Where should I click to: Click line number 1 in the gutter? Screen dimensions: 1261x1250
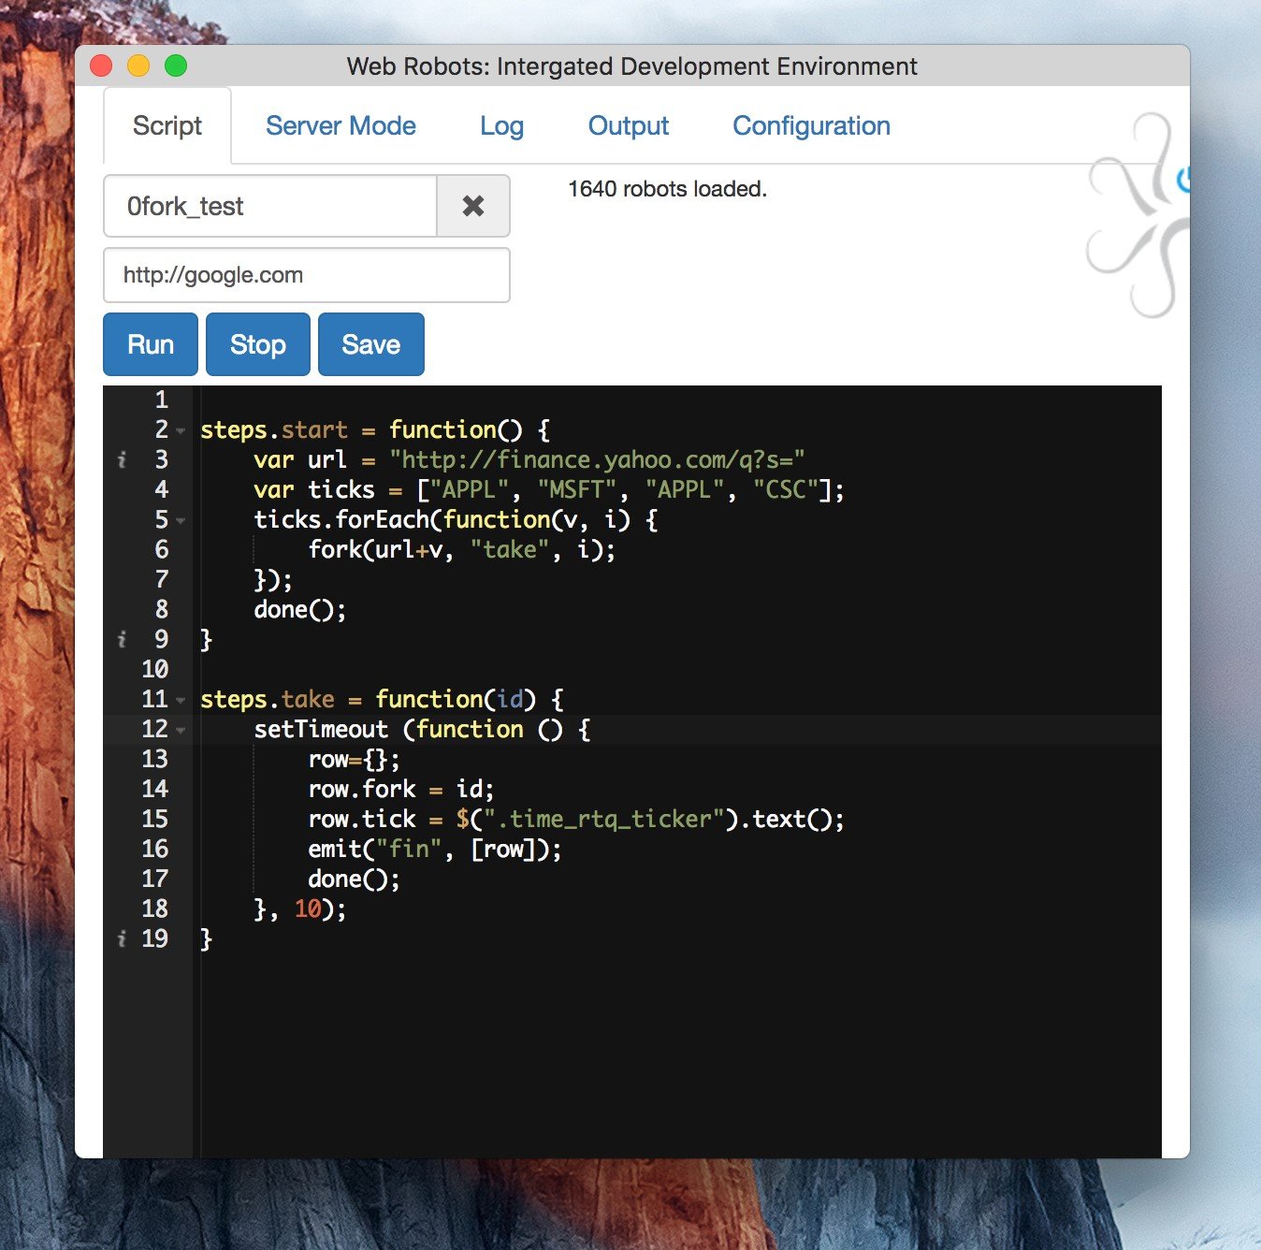point(162,400)
